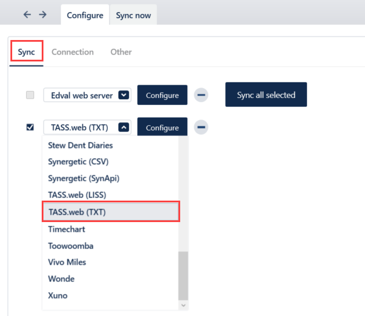The height and width of the screenshot is (316, 365).
Task: Select Vivo Miles option
Action: pyautogui.click(x=110, y=262)
